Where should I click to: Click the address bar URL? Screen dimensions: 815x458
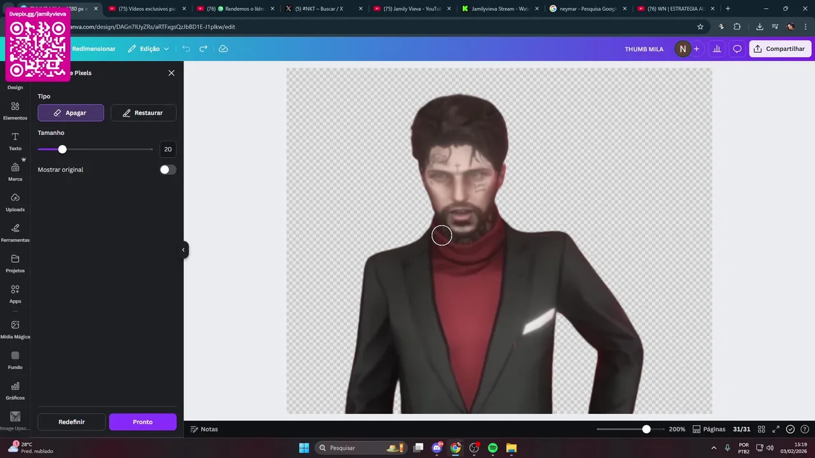(x=153, y=27)
